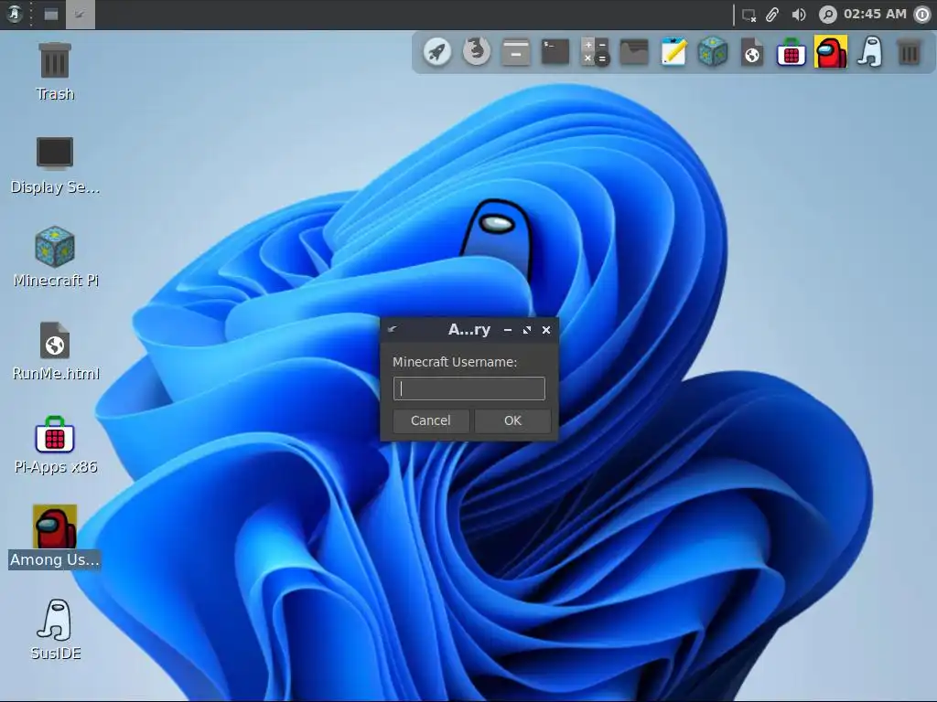Open Pi-Apps x86 desktop icon
Viewport: 937px width, 702px height.
pyautogui.click(x=55, y=445)
